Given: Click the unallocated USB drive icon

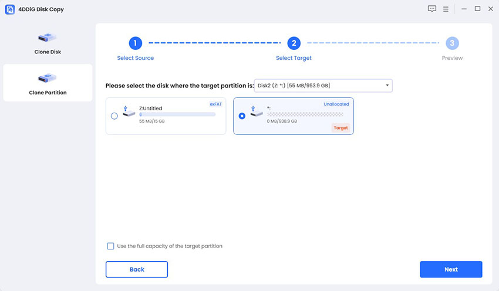Looking at the screenshot, I should [256, 111].
